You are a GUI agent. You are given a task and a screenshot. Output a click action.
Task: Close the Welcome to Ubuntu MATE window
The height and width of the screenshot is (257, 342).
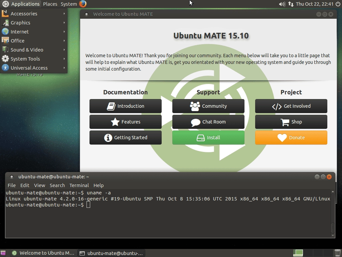[x=331, y=14]
